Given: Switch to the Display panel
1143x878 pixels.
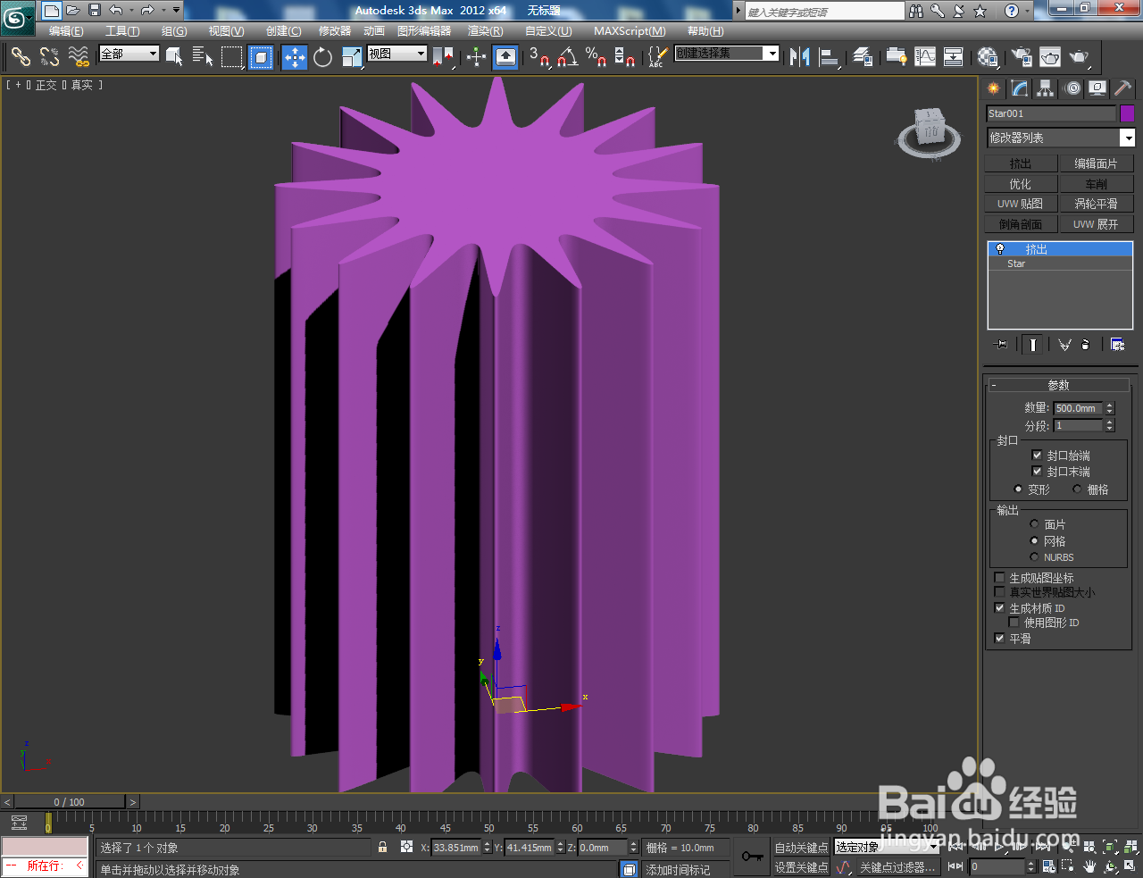Looking at the screenshot, I should tap(1097, 88).
